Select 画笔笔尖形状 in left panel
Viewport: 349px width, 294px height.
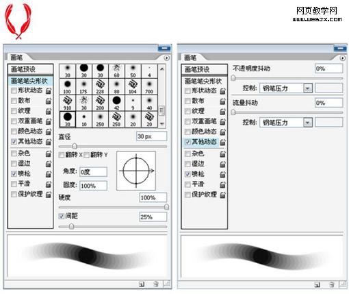click(30, 81)
